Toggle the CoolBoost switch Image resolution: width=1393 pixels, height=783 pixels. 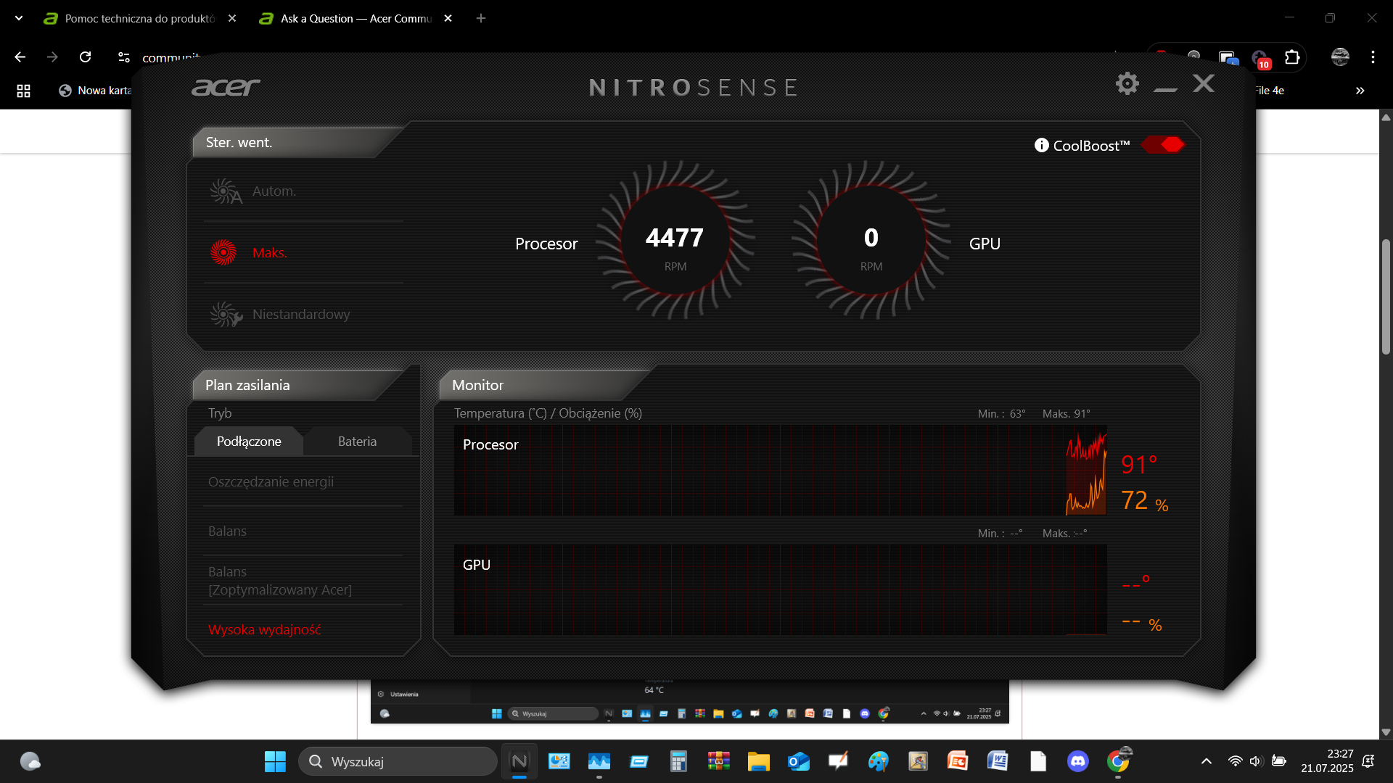coord(1163,145)
